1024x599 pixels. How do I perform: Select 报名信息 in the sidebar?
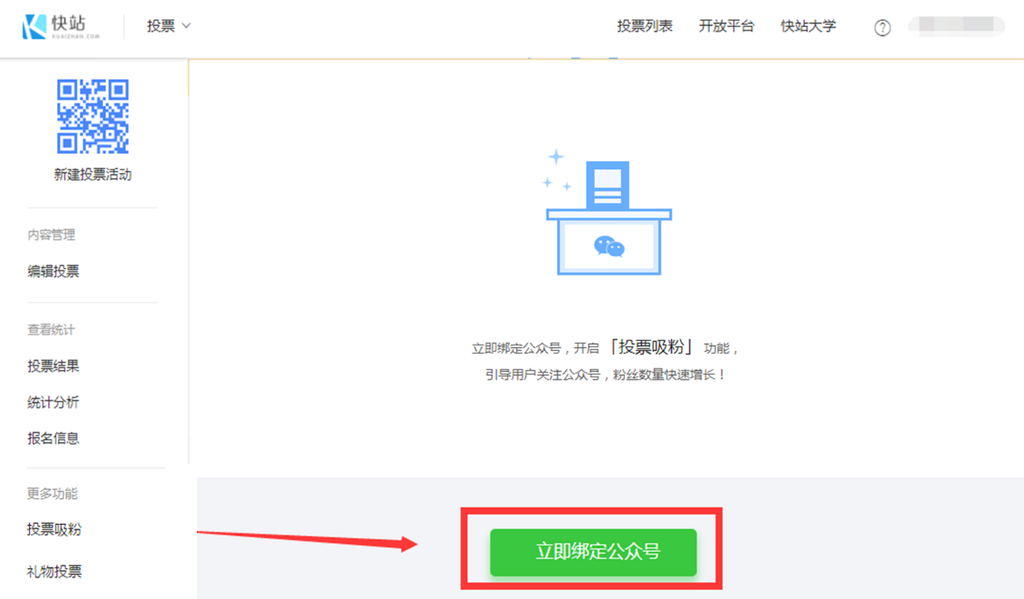[53, 439]
